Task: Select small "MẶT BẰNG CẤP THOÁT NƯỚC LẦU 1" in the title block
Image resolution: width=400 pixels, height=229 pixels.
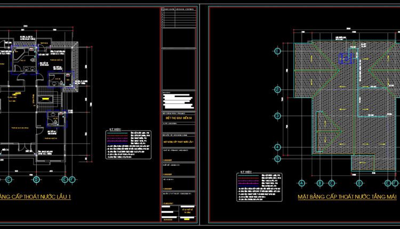Action: click(x=179, y=142)
